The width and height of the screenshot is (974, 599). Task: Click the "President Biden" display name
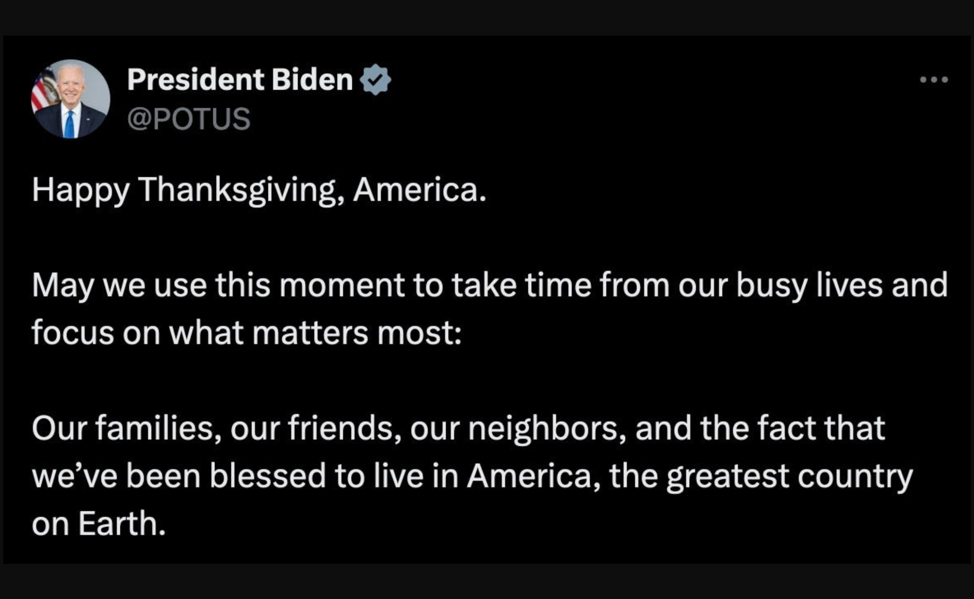[240, 80]
